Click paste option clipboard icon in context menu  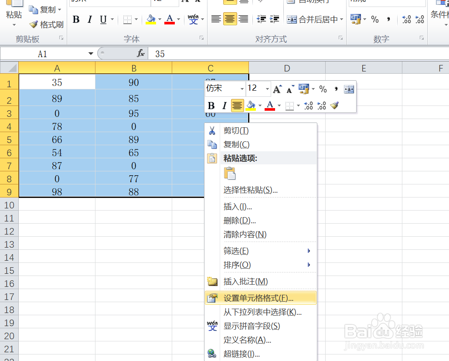click(x=230, y=174)
